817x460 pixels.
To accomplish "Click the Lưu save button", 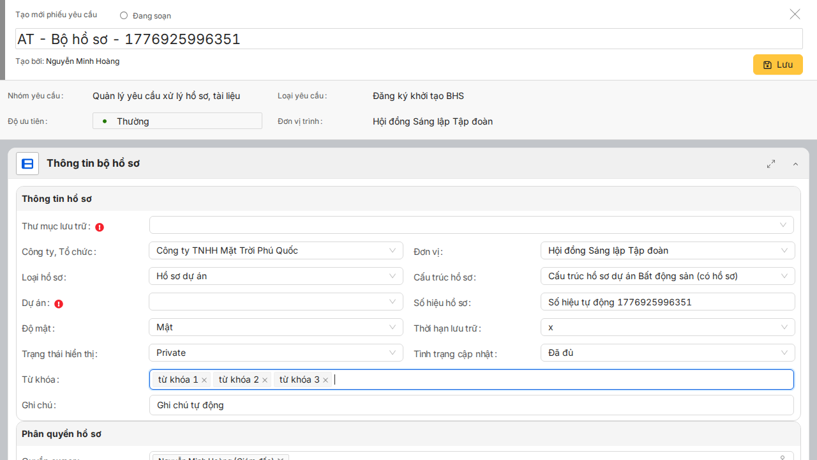I will click(777, 65).
